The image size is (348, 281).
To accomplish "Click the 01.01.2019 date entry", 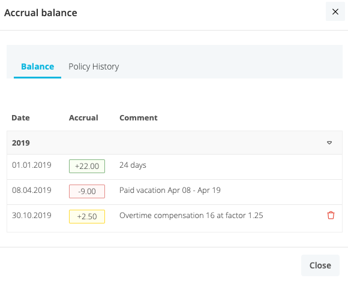I will (32, 165).
